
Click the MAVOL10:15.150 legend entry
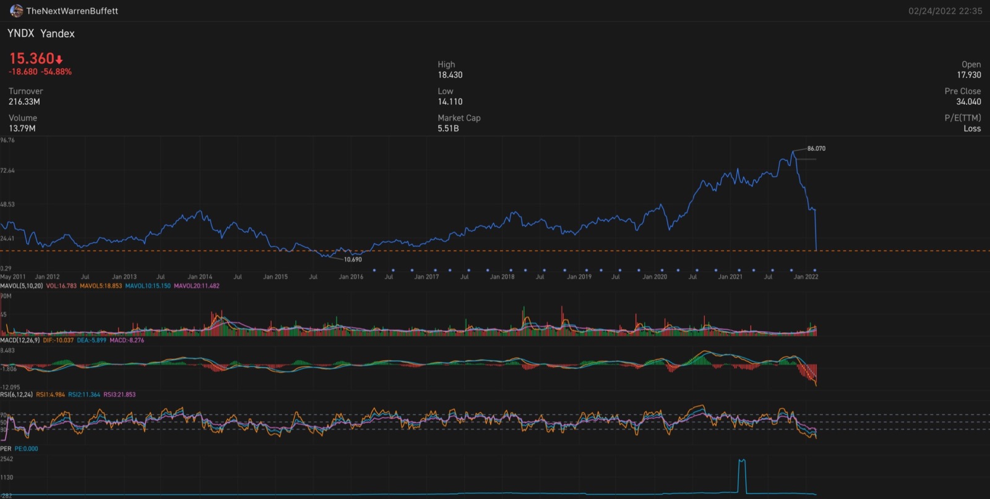(148, 286)
